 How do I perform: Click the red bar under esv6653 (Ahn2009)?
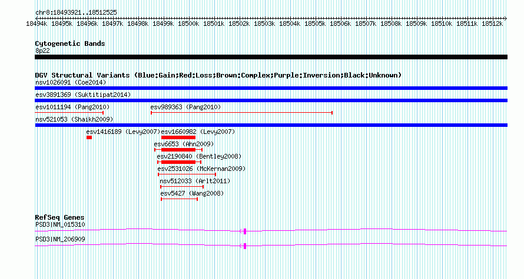(178, 150)
